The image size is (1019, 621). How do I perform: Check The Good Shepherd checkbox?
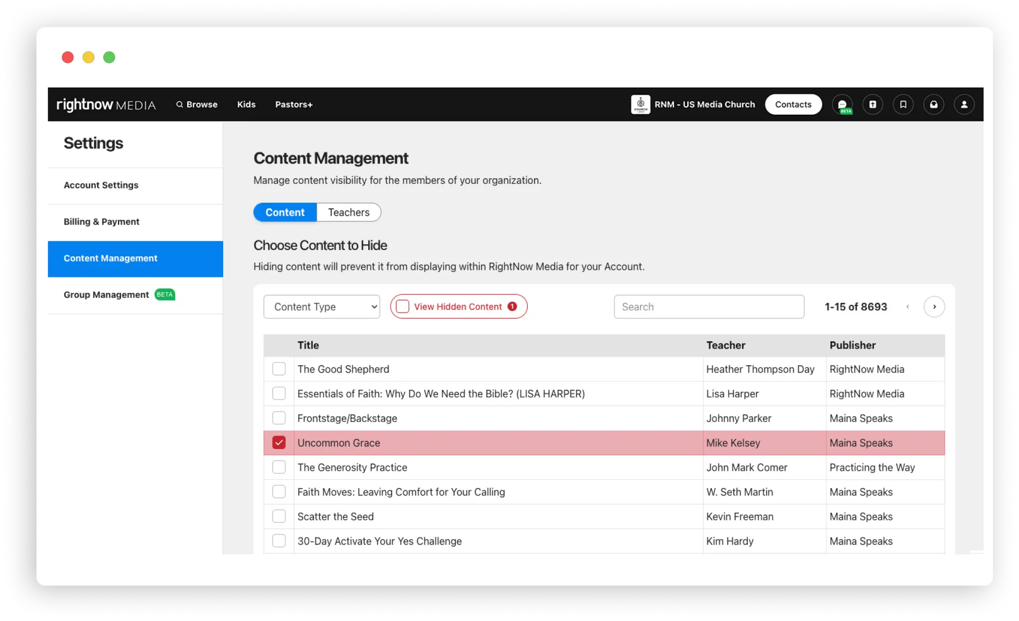(x=279, y=369)
